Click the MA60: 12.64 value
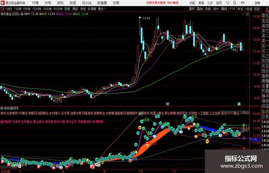Screen dimensions: 269x173 [81, 14]
